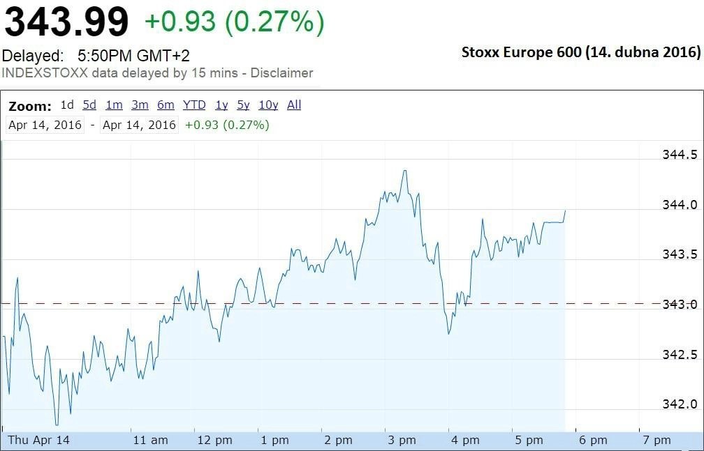Click the 12 pm timeline label
Image resolution: width=704 pixels, height=451 pixels.
coord(214,441)
